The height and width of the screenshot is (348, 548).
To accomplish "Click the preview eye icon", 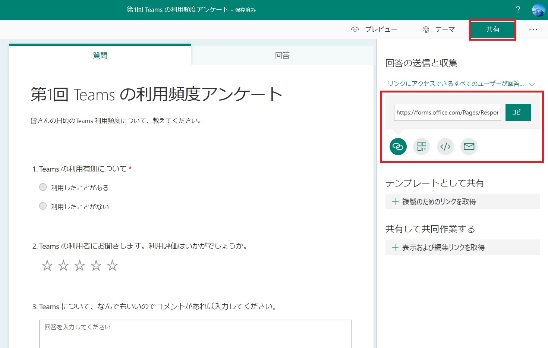I will pos(355,29).
